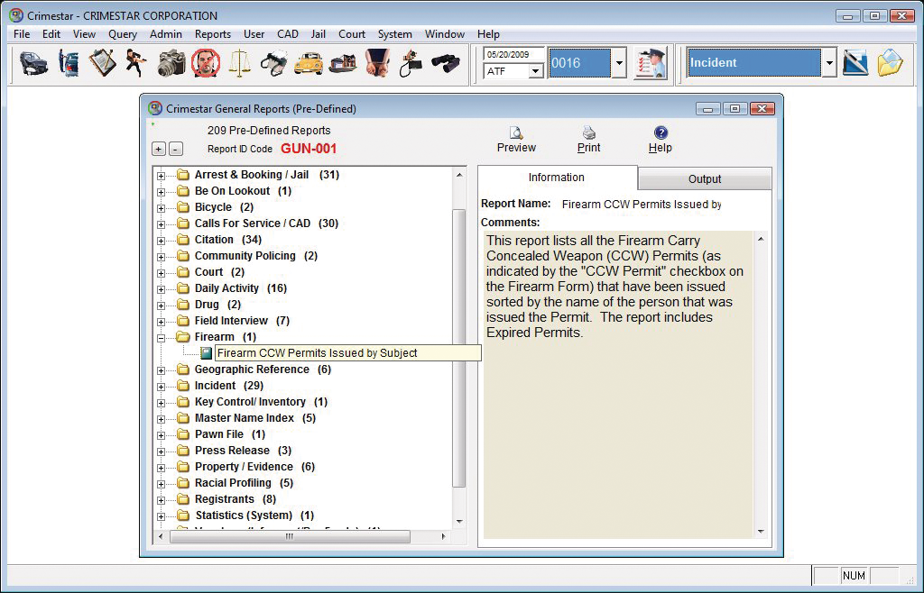Viewport: 924px width, 593px height.
Task: Collapse the Firearm folder in tree
Action: click(x=162, y=337)
